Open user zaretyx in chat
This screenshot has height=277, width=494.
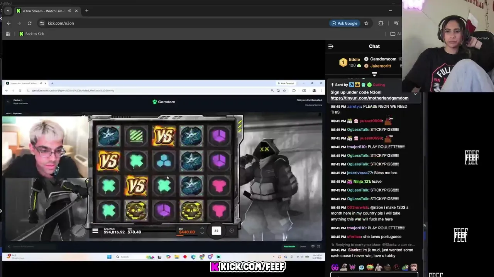click(x=354, y=107)
